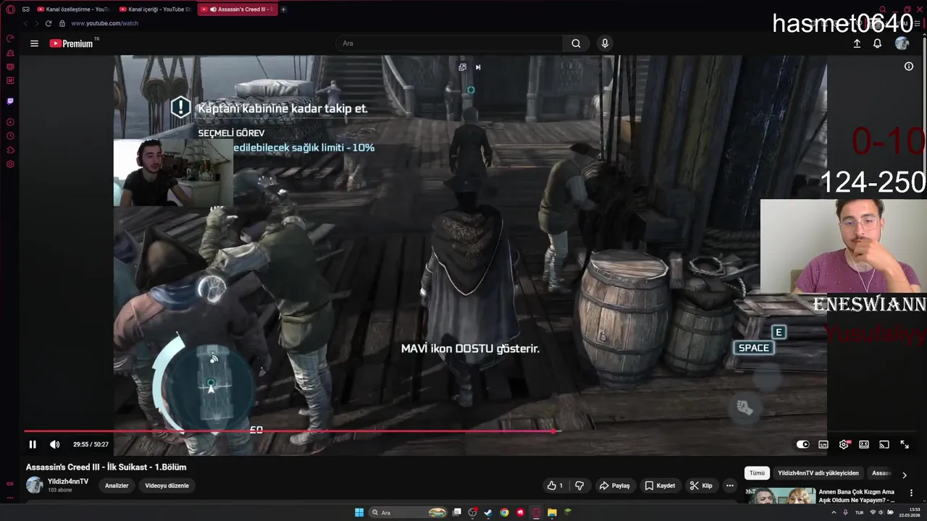The image size is (927, 521).
Task: Click Videoyu düzenle button
Action: click(167, 486)
